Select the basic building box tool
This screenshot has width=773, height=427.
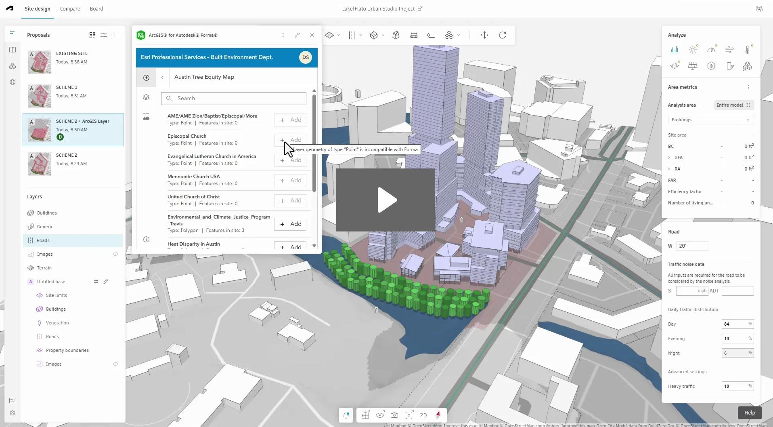pos(374,35)
